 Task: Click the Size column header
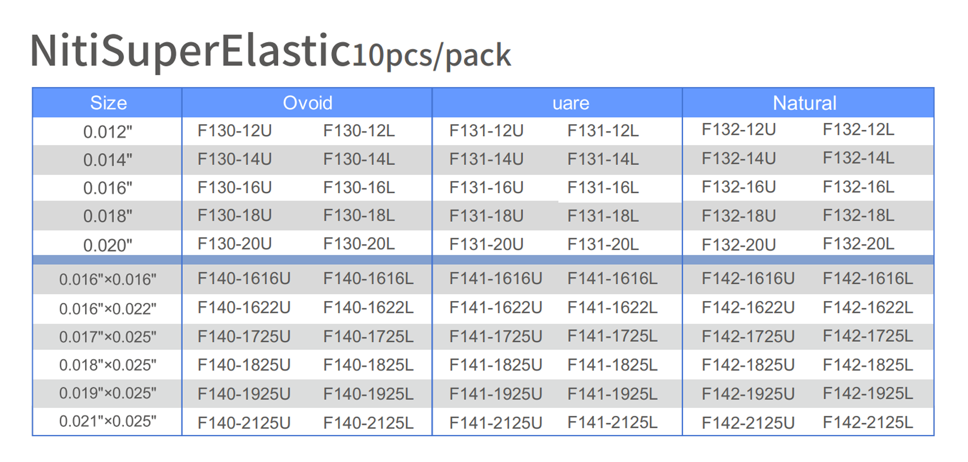tap(108, 103)
